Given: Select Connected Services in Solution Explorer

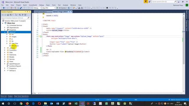Looking at the screenshot, I should pos(16,25).
